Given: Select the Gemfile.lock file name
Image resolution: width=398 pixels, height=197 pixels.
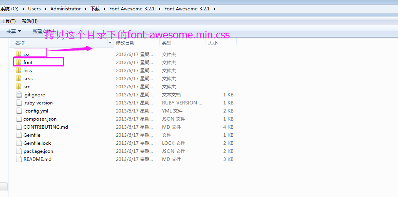Looking at the screenshot, I should click(37, 143).
